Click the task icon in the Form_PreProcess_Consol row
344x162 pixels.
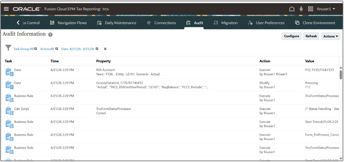tap(9, 137)
